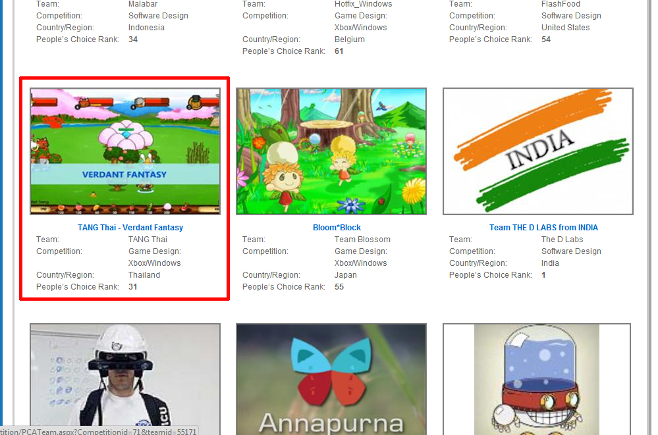Viewport: 658px width, 435px height.
Task: Select the thumbnail of man wearing helmet
Action: click(125, 378)
